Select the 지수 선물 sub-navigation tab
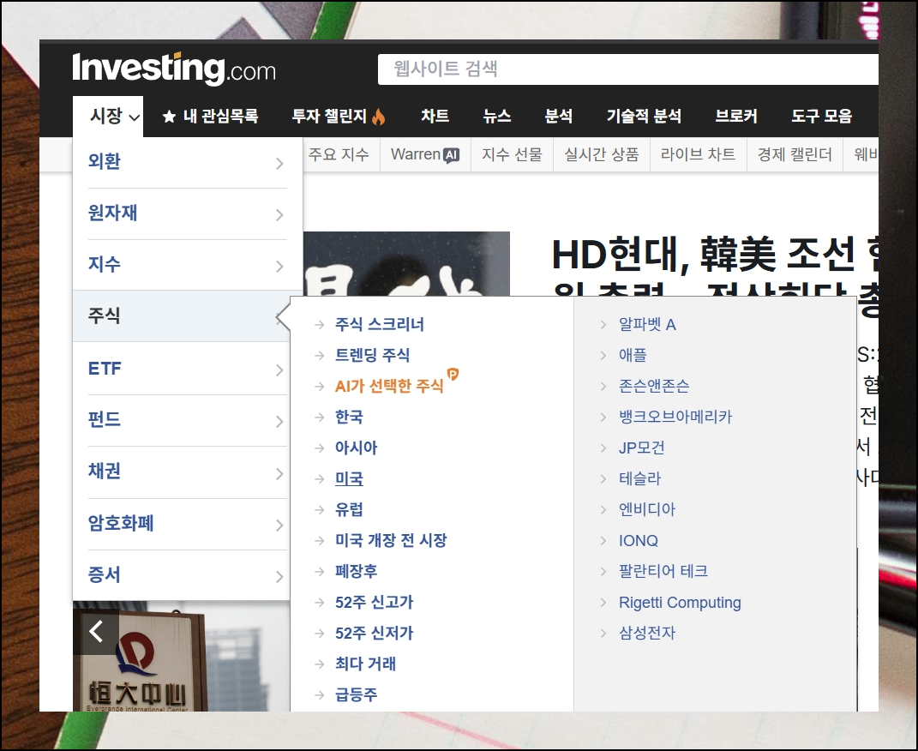The height and width of the screenshot is (751, 918). coord(512,154)
